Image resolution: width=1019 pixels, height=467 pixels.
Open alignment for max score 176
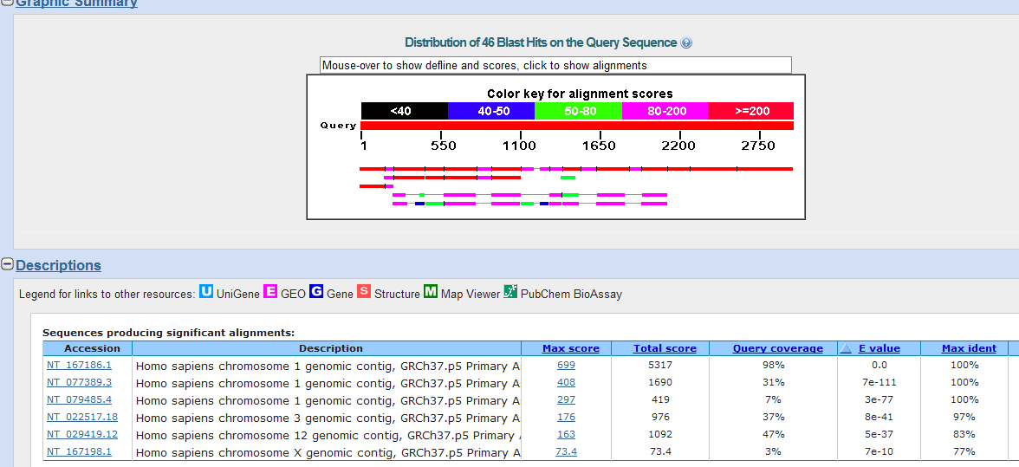click(x=566, y=417)
